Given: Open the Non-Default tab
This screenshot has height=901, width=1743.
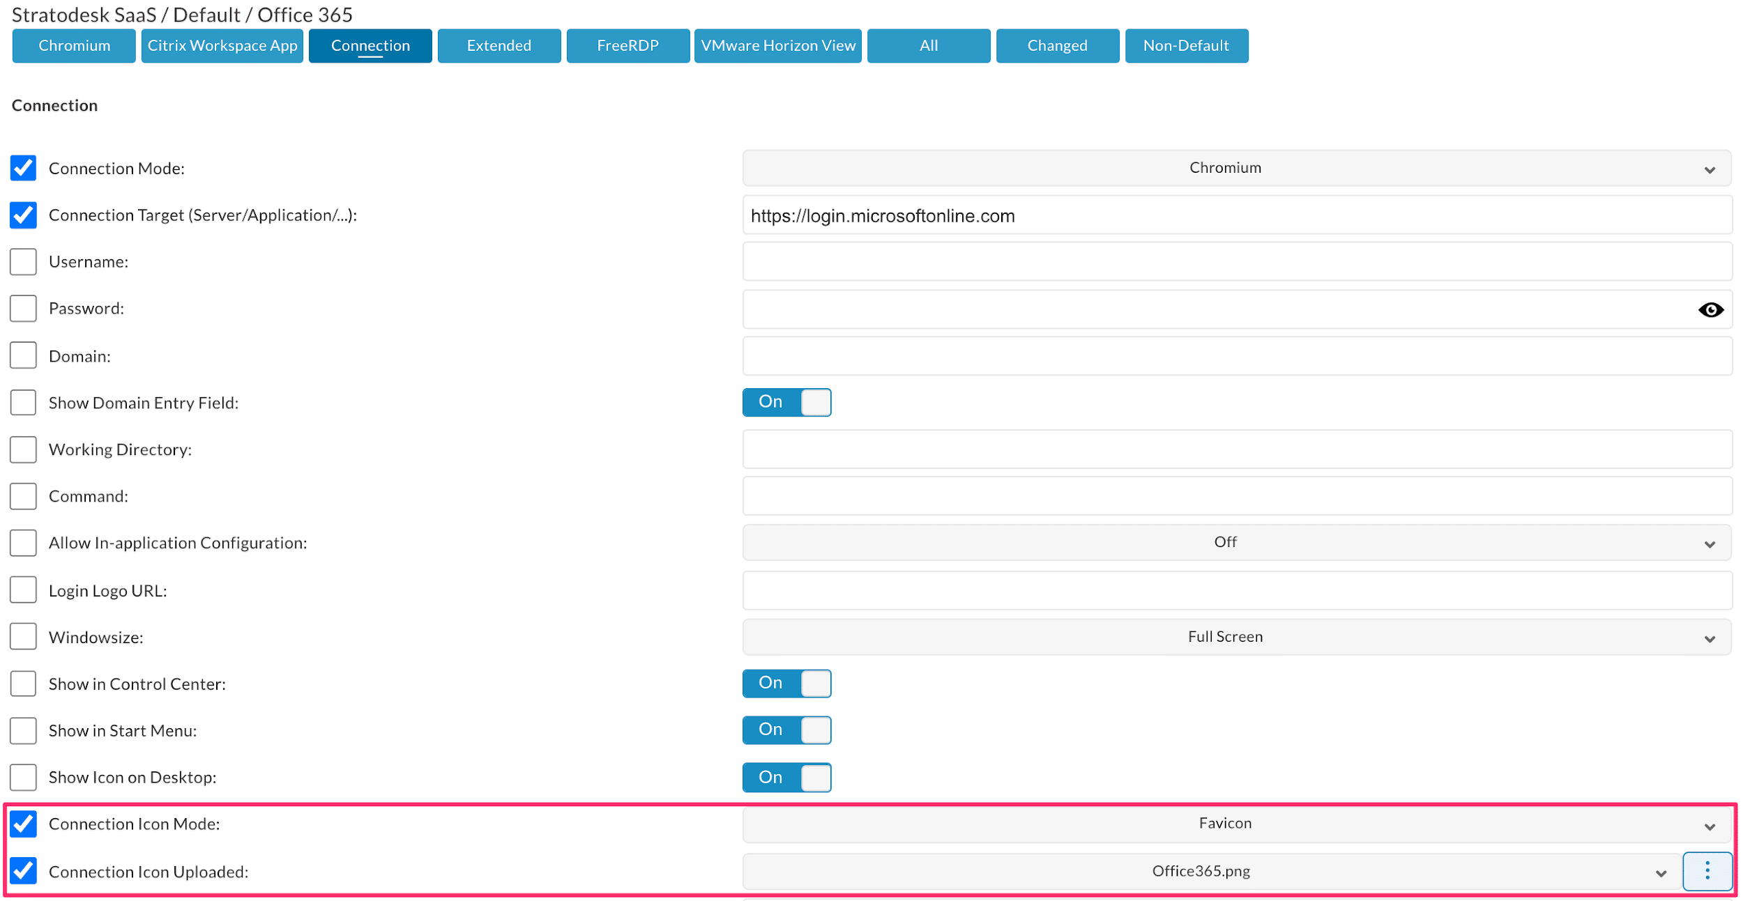Looking at the screenshot, I should pos(1187,46).
